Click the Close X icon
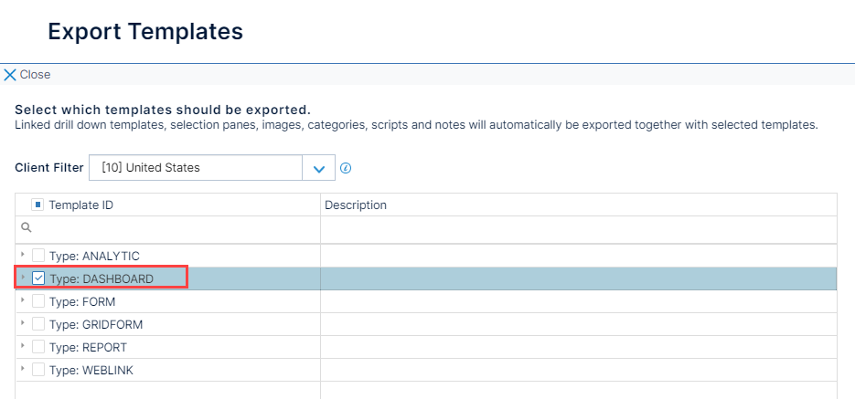 pos(10,75)
